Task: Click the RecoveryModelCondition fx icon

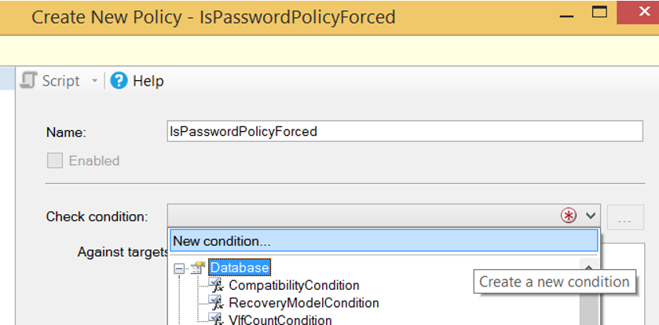Action: [x=217, y=302]
